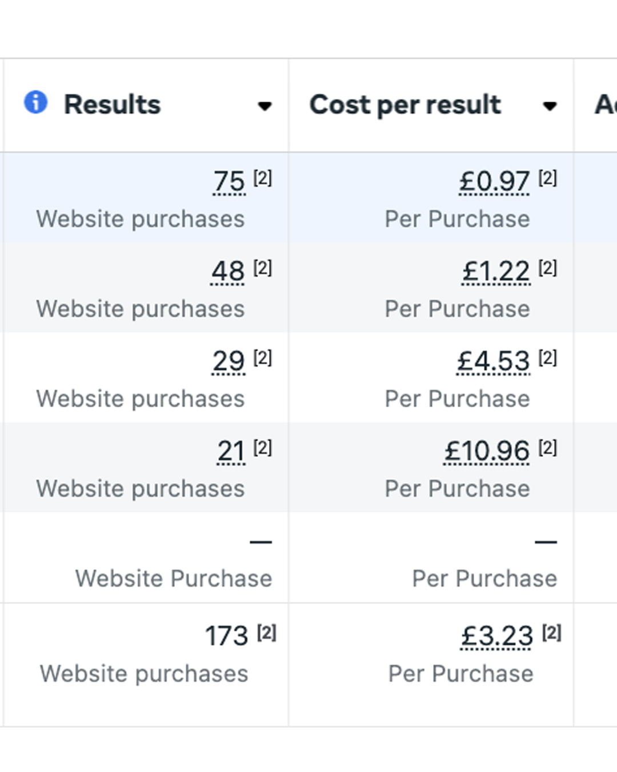This screenshot has height=772, width=617.
Task: Click the footnote [2] beside 29
Action: coord(263,357)
